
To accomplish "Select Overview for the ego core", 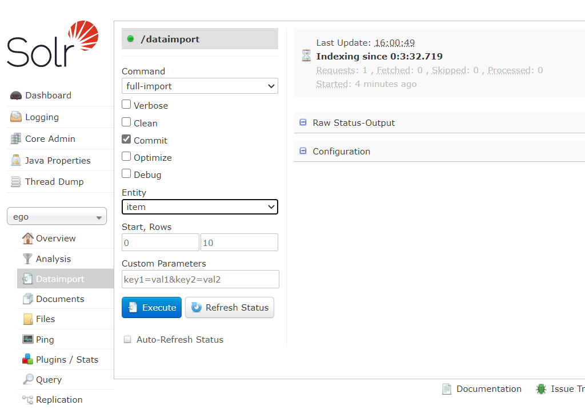I will (x=56, y=239).
